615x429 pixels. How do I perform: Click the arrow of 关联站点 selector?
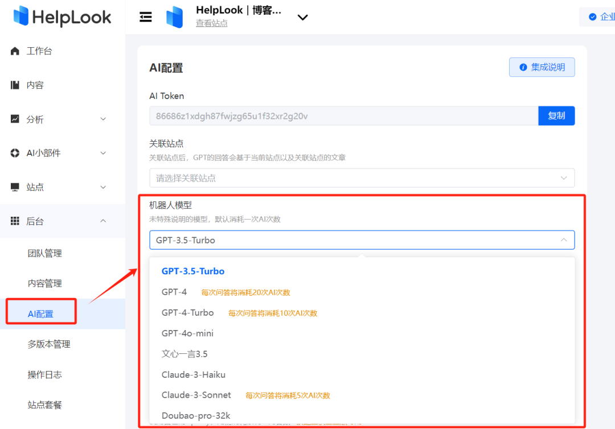pyautogui.click(x=564, y=178)
